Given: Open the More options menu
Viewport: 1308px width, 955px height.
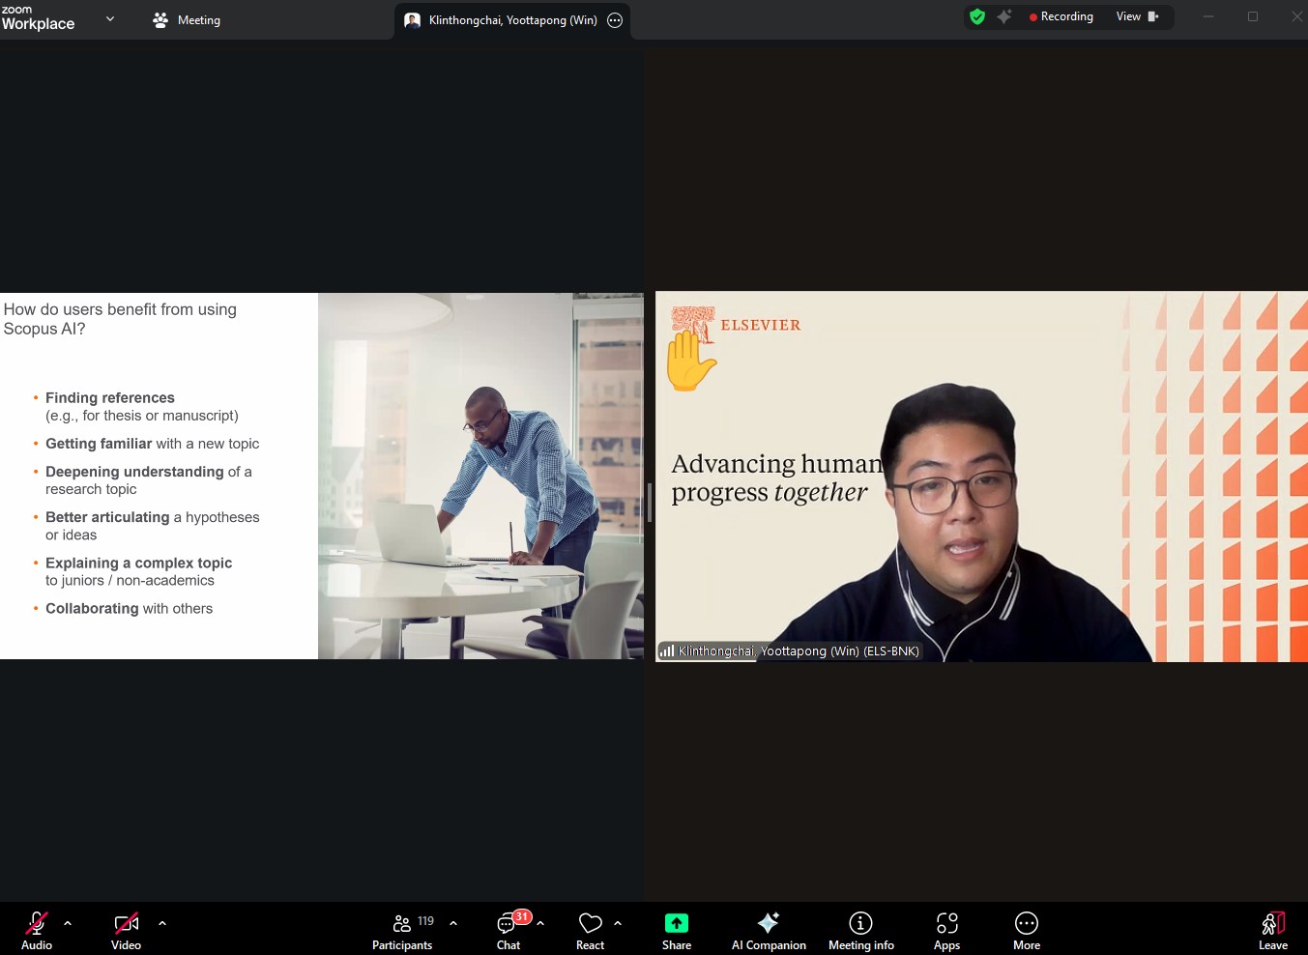Looking at the screenshot, I should (1027, 931).
